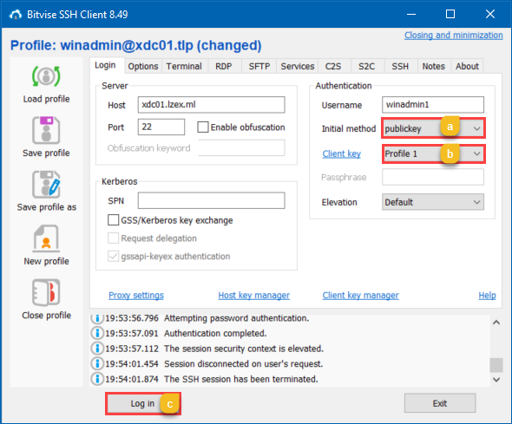Viewport: 512px width, 424px height.
Task: Click the Bitvise app icon in title bar
Action: [16, 15]
